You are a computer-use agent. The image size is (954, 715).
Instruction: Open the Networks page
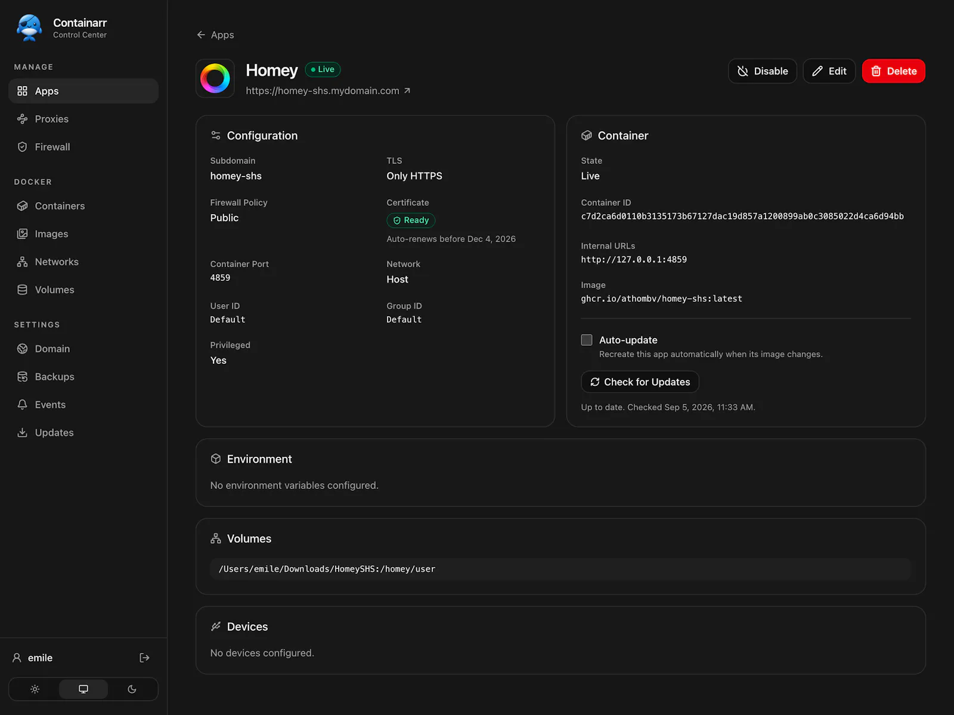[83, 262]
